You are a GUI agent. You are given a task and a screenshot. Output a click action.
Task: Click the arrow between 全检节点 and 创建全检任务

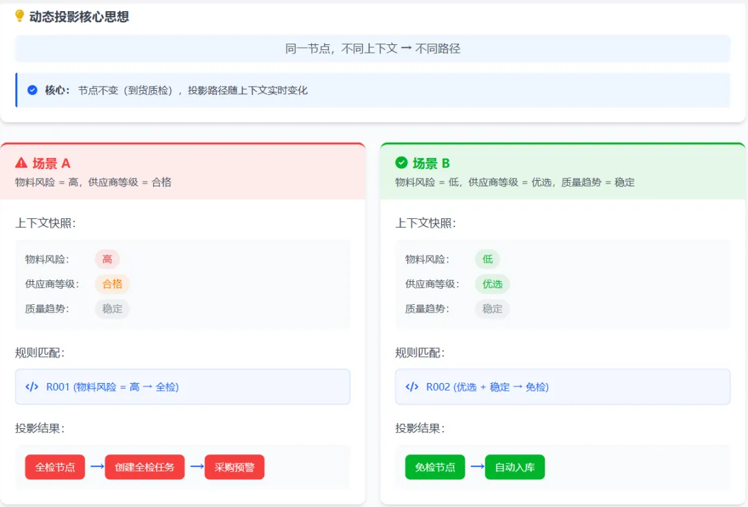98,466
